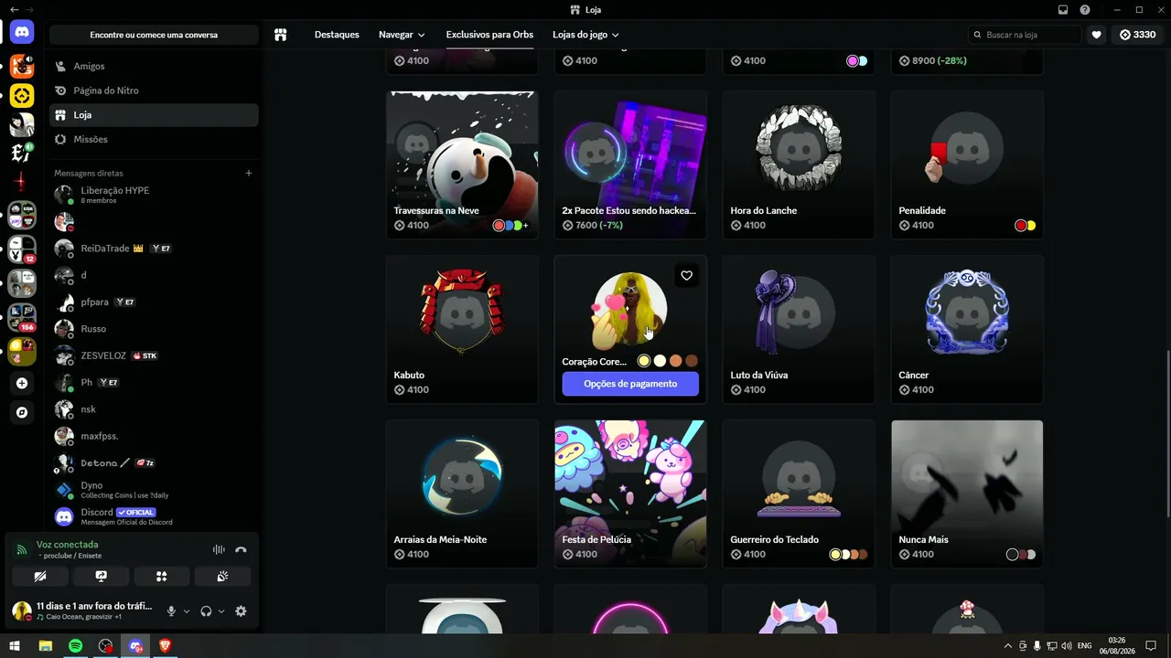Screen dimensions: 1171x658
Task: Add Coração Coreano to wishlist via heart
Action: 687,275
